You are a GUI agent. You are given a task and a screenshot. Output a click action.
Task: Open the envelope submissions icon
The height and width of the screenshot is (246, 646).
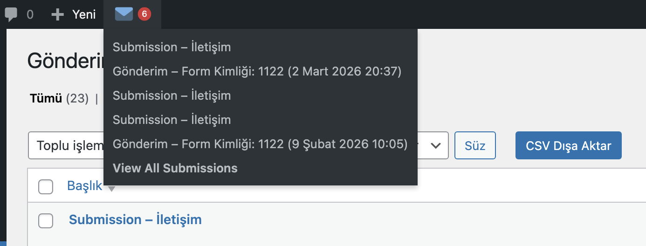[x=124, y=14]
